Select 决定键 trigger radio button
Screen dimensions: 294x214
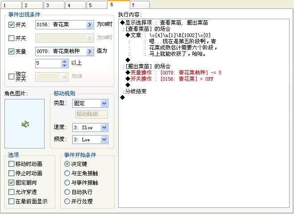pyautogui.click(x=67, y=164)
